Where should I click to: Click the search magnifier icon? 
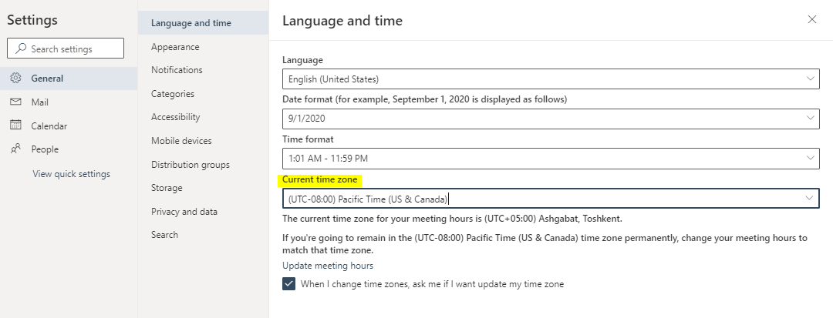tap(21, 49)
